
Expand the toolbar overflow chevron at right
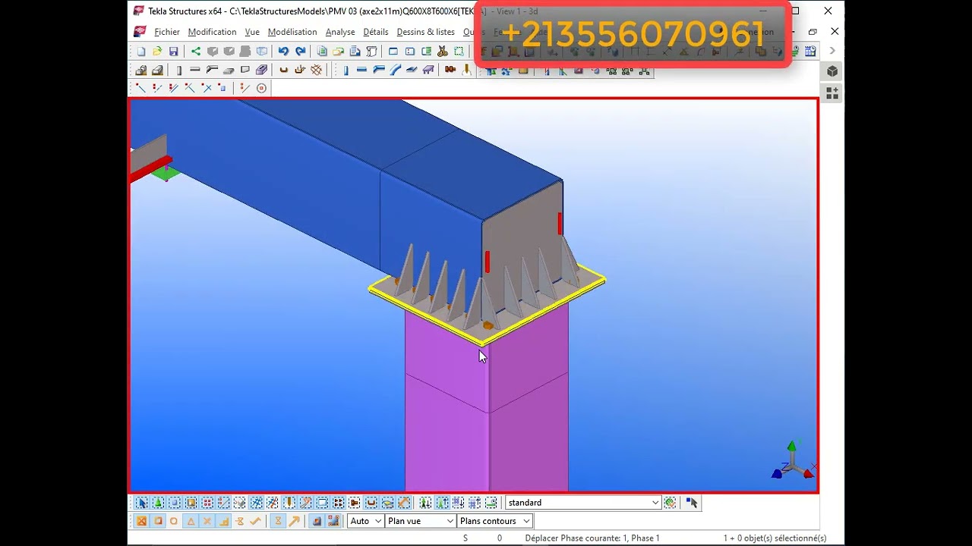tap(832, 51)
